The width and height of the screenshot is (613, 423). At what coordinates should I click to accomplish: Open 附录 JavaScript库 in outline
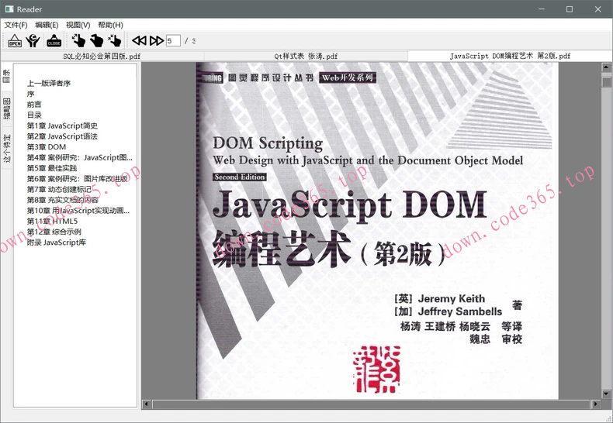(56, 242)
